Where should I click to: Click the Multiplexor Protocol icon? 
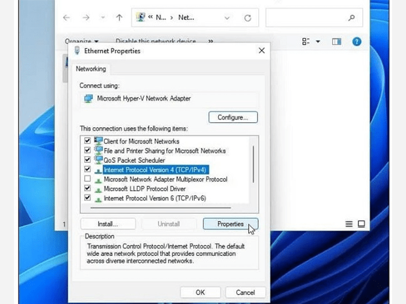98,180
